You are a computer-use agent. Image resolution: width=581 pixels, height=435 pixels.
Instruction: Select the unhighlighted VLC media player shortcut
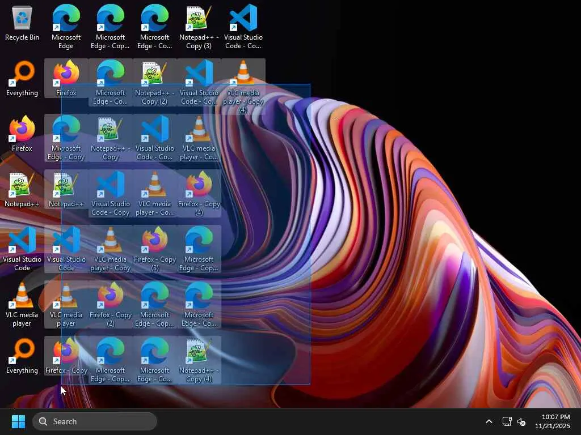coord(22,304)
